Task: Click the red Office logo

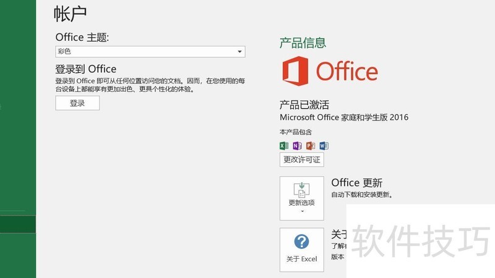Action: point(330,71)
